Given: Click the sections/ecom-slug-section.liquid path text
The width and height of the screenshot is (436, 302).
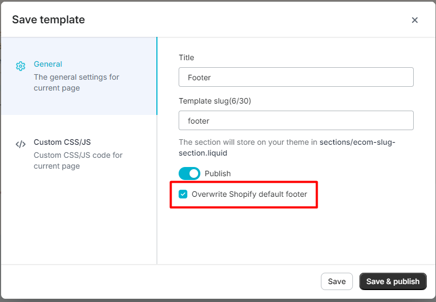Looking at the screenshot, I should pos(357,142).
